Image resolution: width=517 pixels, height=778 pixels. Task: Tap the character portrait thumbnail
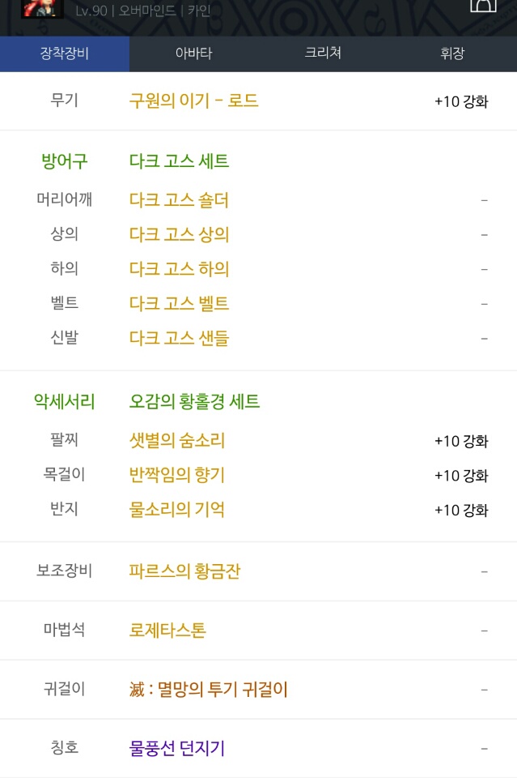click(43, 8)
